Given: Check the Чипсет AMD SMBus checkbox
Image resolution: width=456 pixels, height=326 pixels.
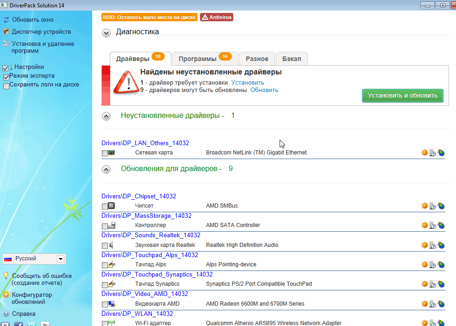Looking at the screenshot, I should pyautogui.click(x=105, y=206).
